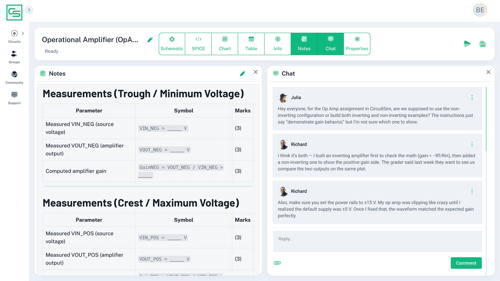The width and height of the screenshot is (500, 281).
Task: Save the circuit with the save icon
Action: click(483, 44)
